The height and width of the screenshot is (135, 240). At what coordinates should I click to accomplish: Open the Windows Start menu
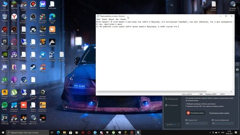(3, 132)
